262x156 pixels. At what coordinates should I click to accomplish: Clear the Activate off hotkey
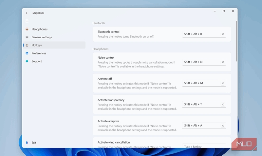pyautogui.click(x=223, y=83)
